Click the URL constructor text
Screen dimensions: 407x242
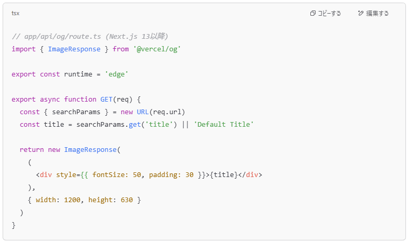click(x=142, y=112)
